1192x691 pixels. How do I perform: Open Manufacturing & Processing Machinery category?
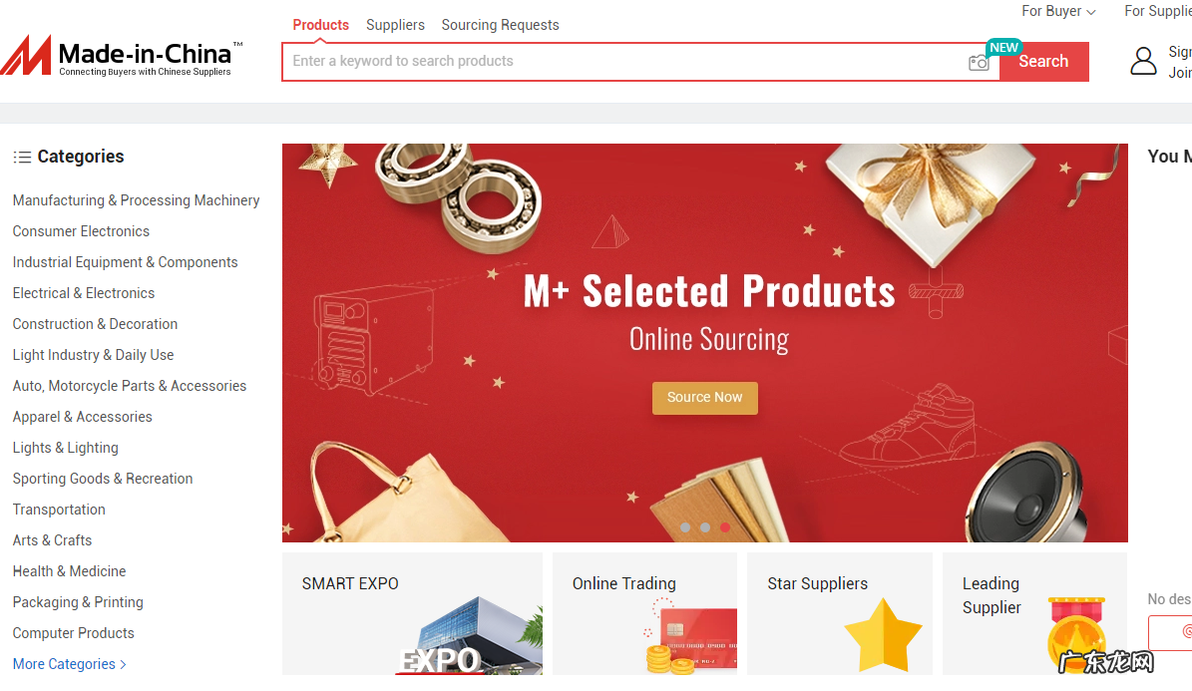coord(136,200)
